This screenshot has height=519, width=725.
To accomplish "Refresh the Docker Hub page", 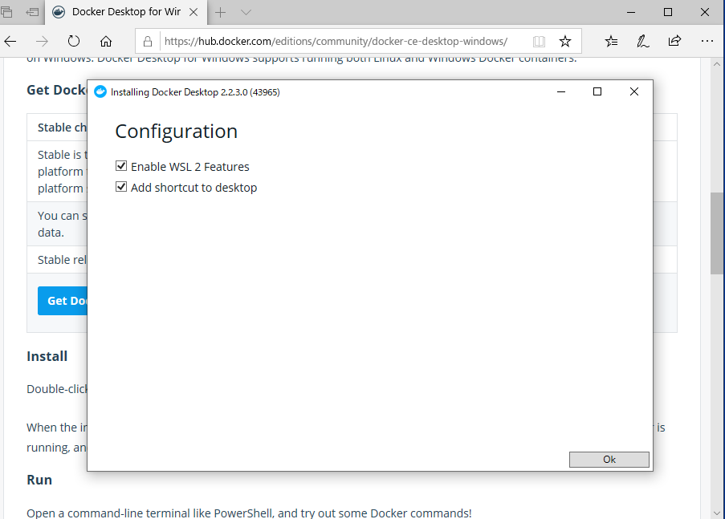I will coord(74,41).
